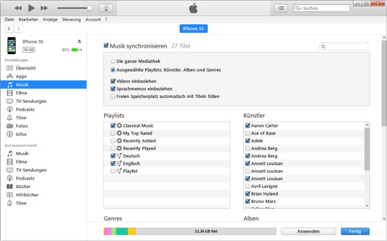Click the Anwenden button
Image resolution: width=387 pixels, height=241 pixels.
click(308, 231)
